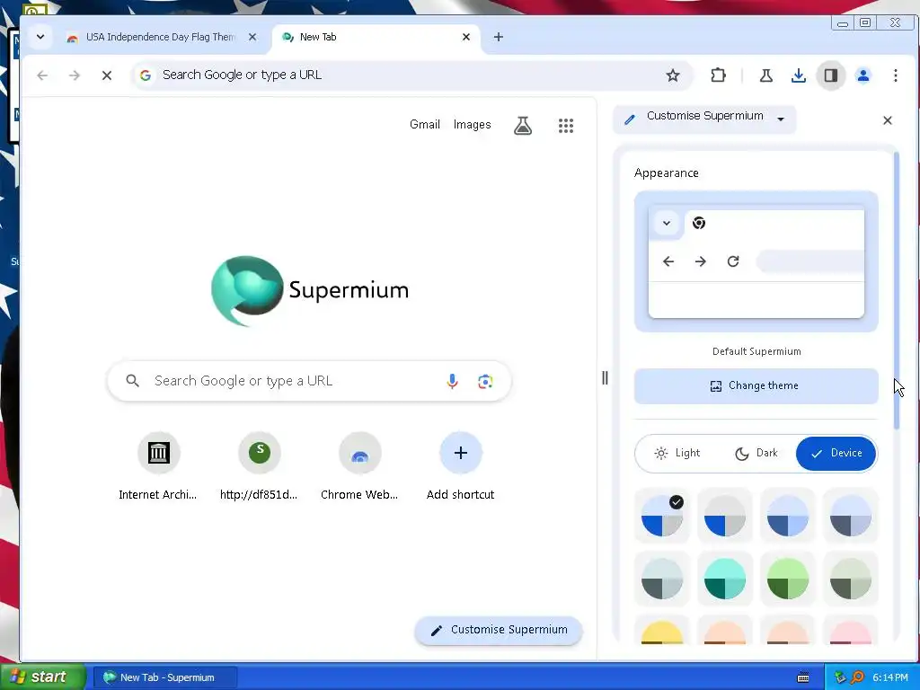Viewport: 920px width, 690px height.
Task: Click the magnifier icon in the search box
Action: pos(133,381)
